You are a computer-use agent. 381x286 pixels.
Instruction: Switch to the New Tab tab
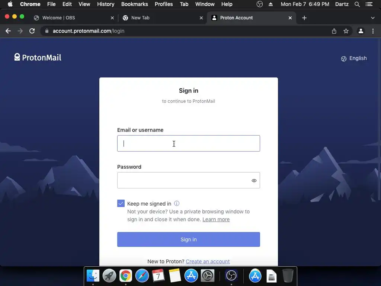pyautogui.click(x=163, y=18)
